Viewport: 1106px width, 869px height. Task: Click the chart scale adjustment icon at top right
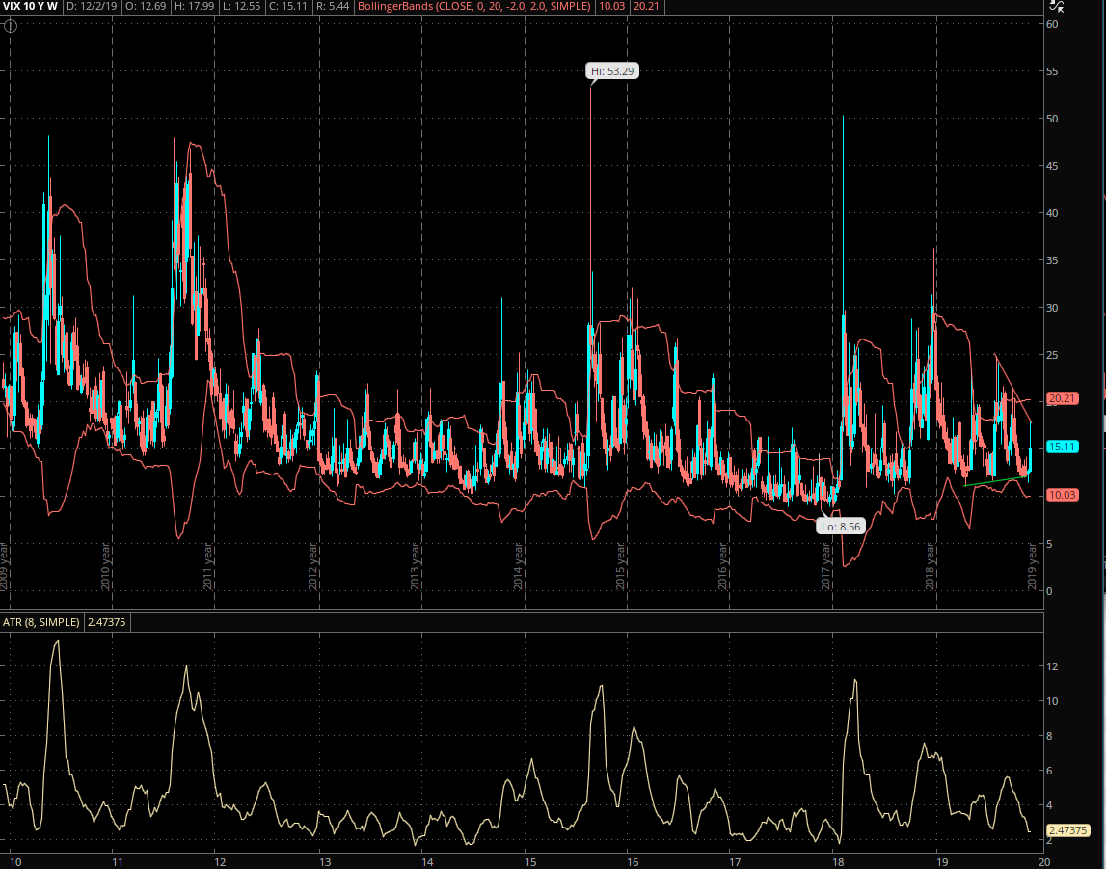(1056, 6)
